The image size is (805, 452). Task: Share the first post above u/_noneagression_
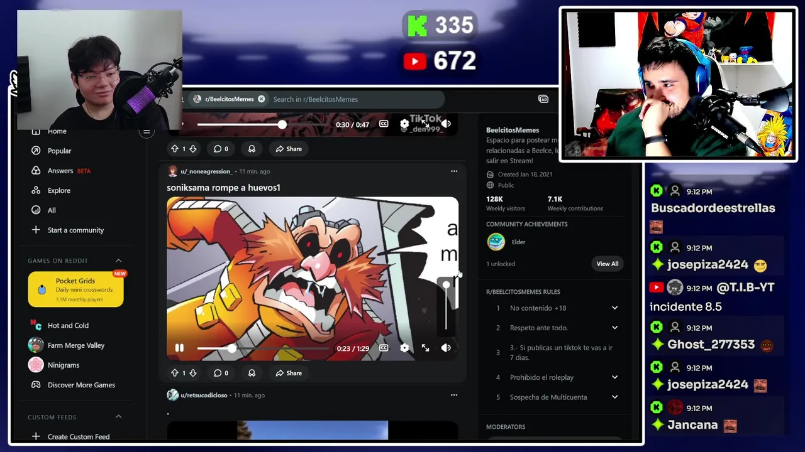289,149
